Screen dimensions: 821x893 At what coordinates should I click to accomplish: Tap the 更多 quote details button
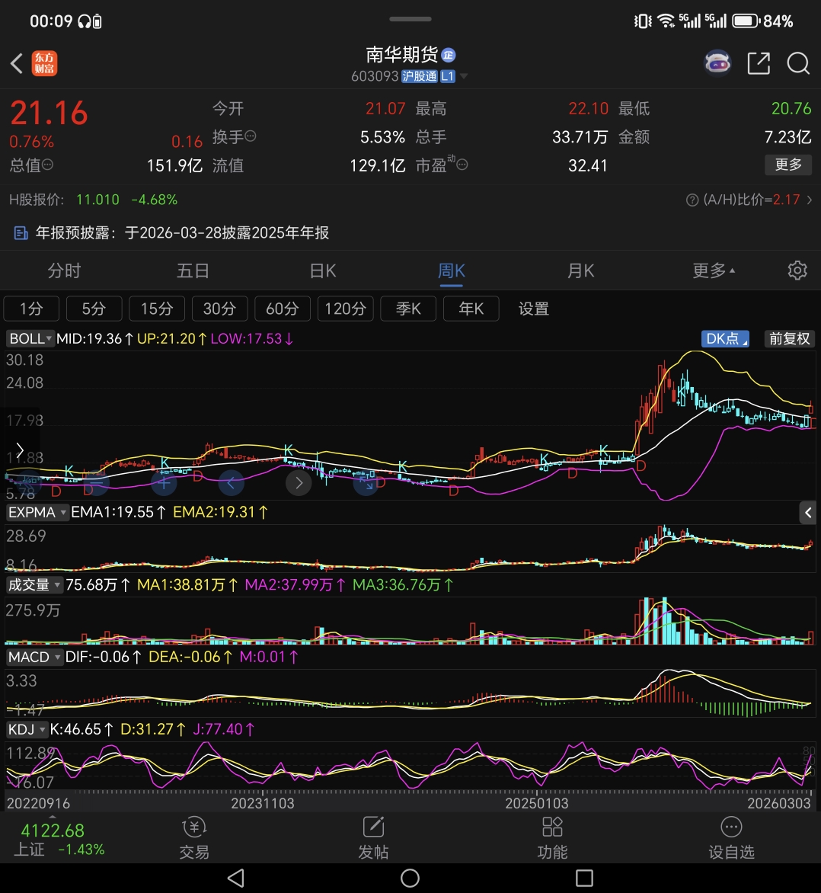[788, 165]
